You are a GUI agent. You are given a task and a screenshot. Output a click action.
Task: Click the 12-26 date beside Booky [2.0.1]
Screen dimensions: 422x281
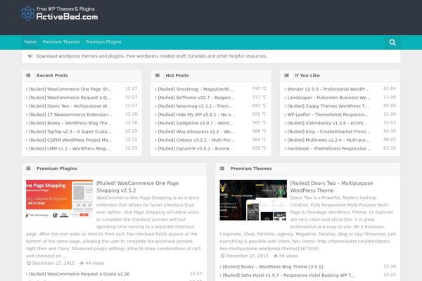coord(390,266)
